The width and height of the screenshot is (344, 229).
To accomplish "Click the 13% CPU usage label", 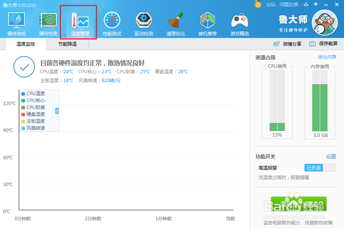I will [277, 135].
